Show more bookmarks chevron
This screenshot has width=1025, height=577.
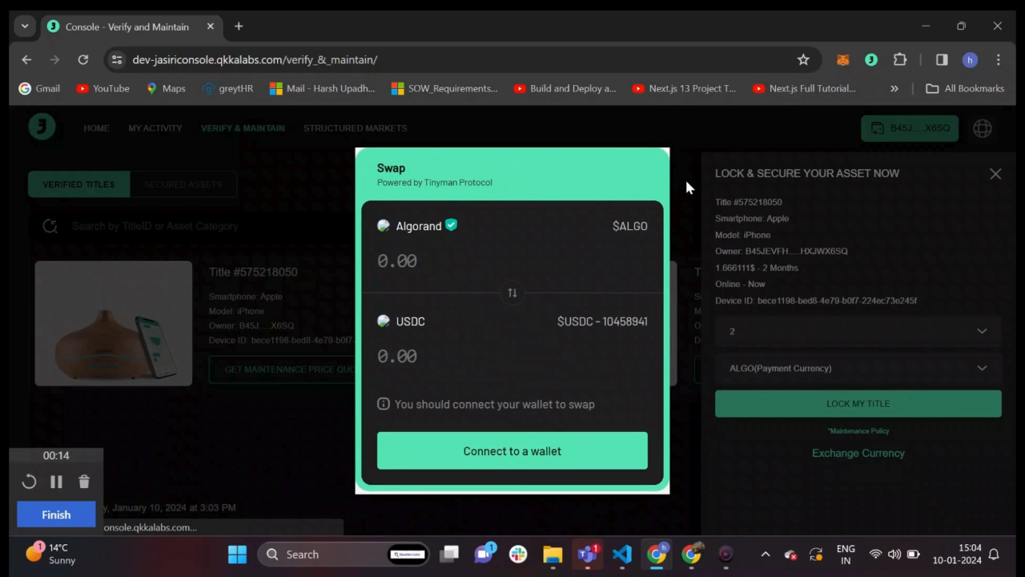coord(894,88)
